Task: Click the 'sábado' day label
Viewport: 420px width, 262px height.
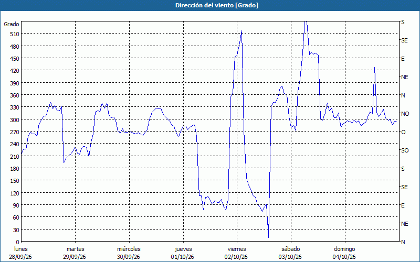Action: (x=291, y=249)
